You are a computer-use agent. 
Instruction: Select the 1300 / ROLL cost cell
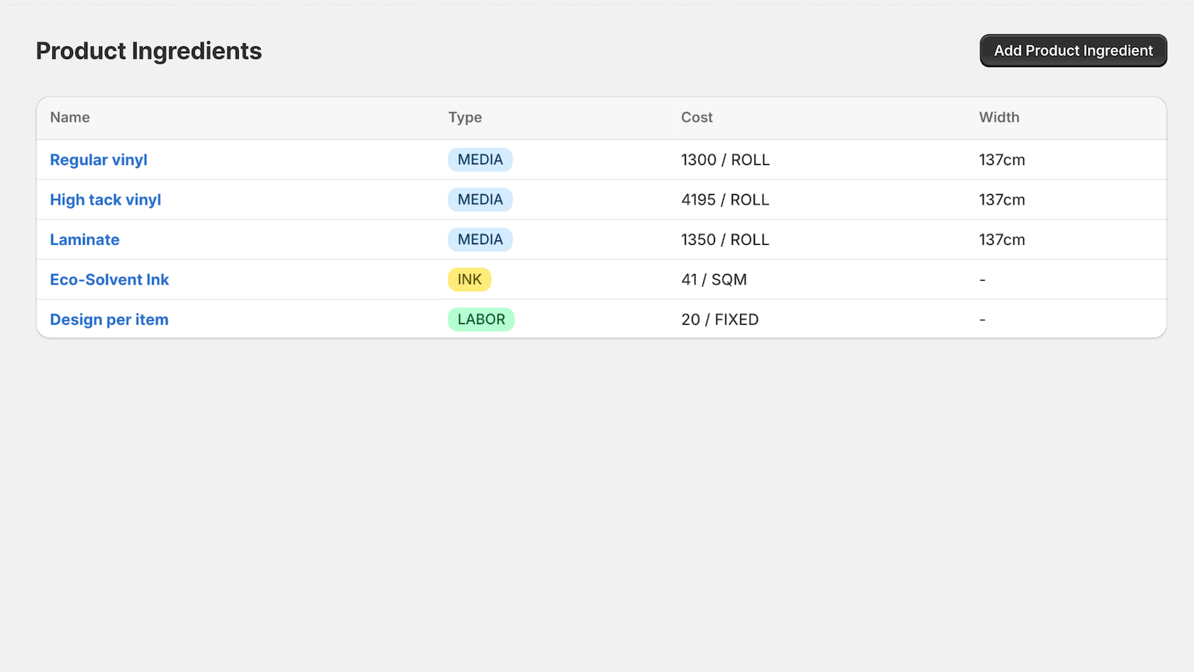725,160
